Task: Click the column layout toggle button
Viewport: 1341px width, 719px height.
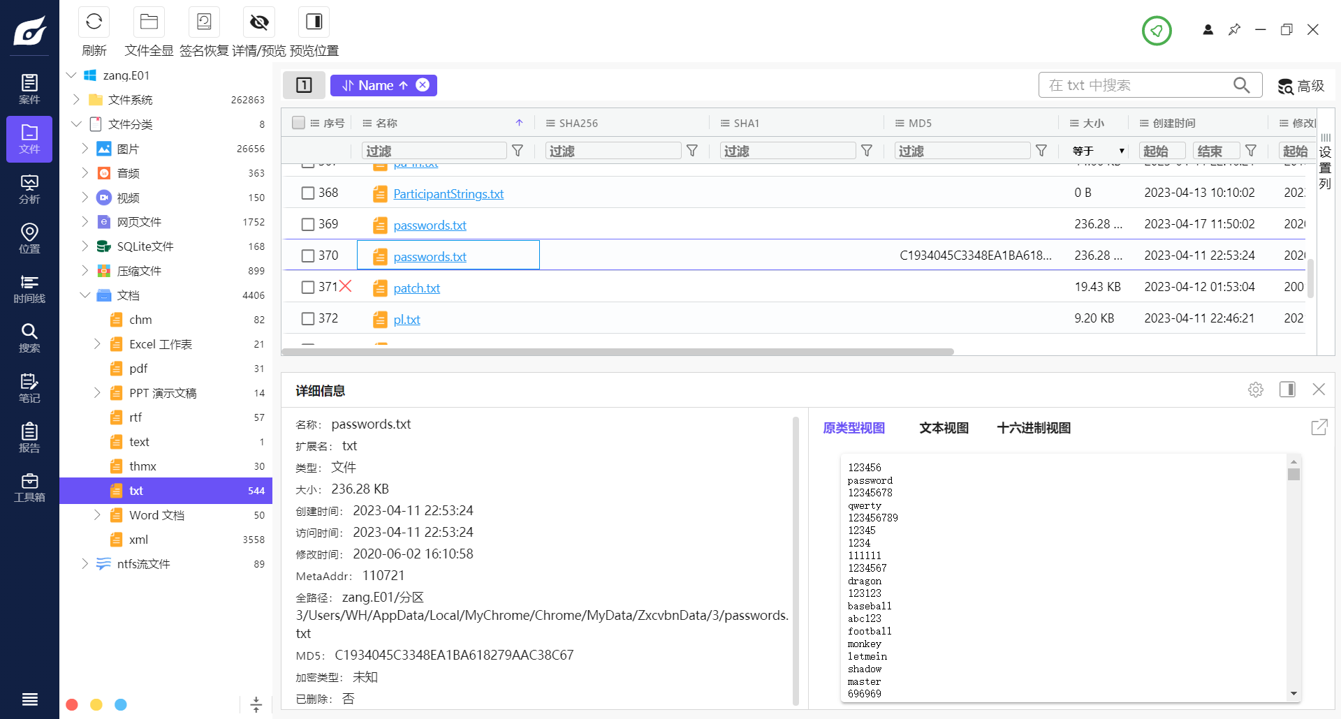Action: [304, 85]
